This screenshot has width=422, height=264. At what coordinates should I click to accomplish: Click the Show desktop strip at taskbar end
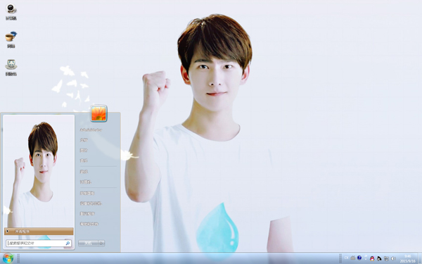pos(420,258)
